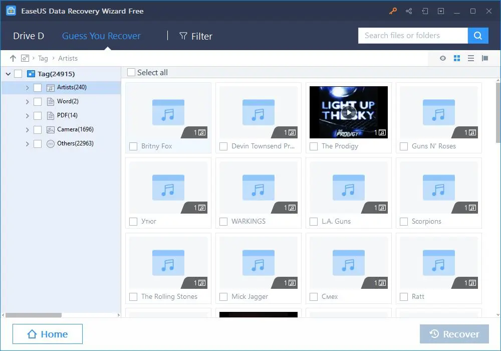Click the vertical scrollbar of file grid
This screenshot has width=501, height=351.
tap(498, 112)
